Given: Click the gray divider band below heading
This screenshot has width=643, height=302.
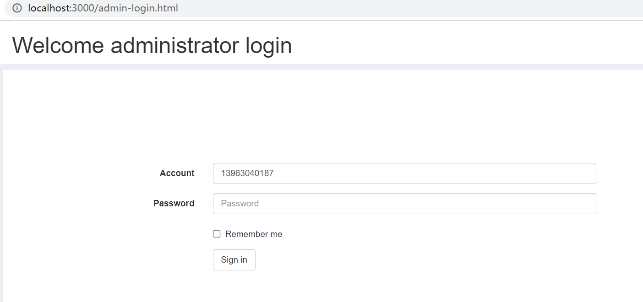Looking at the screenshot, I should pyautogui.click(x=321, y=67).
